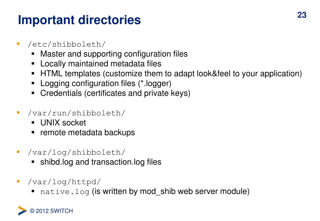This screenshot has height=221, width=320.
Task: Click the /var/run/shibboleth/ directory path
Action: point(77,113)
